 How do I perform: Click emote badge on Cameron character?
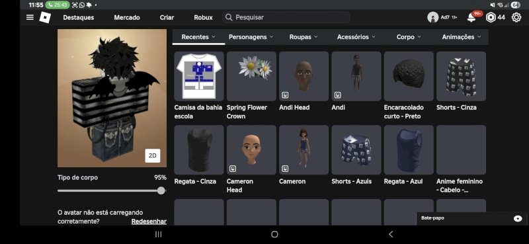285,169
